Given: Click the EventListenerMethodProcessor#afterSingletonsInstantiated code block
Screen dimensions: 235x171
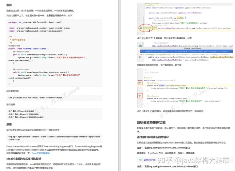Looking at the screenshot, I should (x=54, y=138).
